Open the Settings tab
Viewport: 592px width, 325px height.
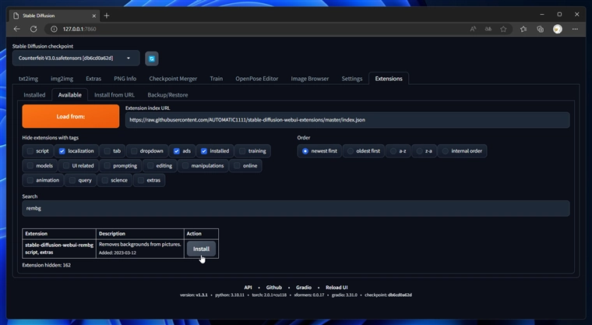[352, 79]
